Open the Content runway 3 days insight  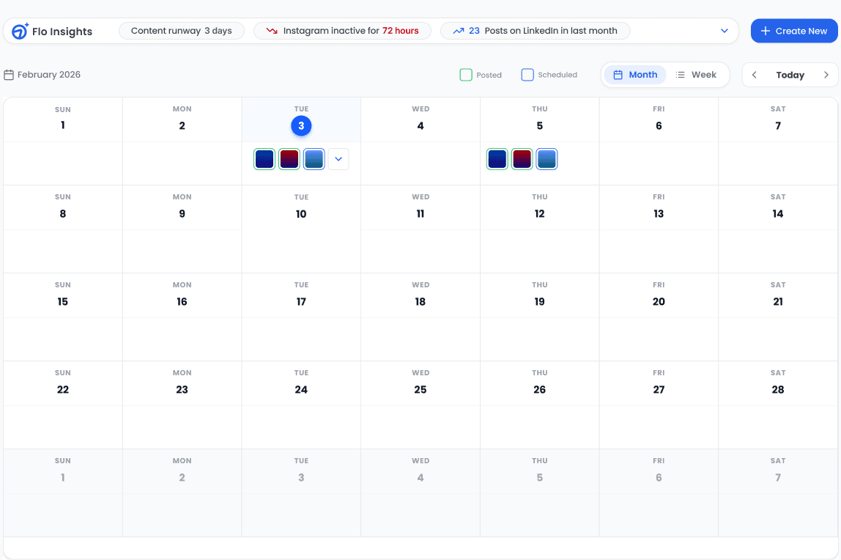[x=181, y=31]
